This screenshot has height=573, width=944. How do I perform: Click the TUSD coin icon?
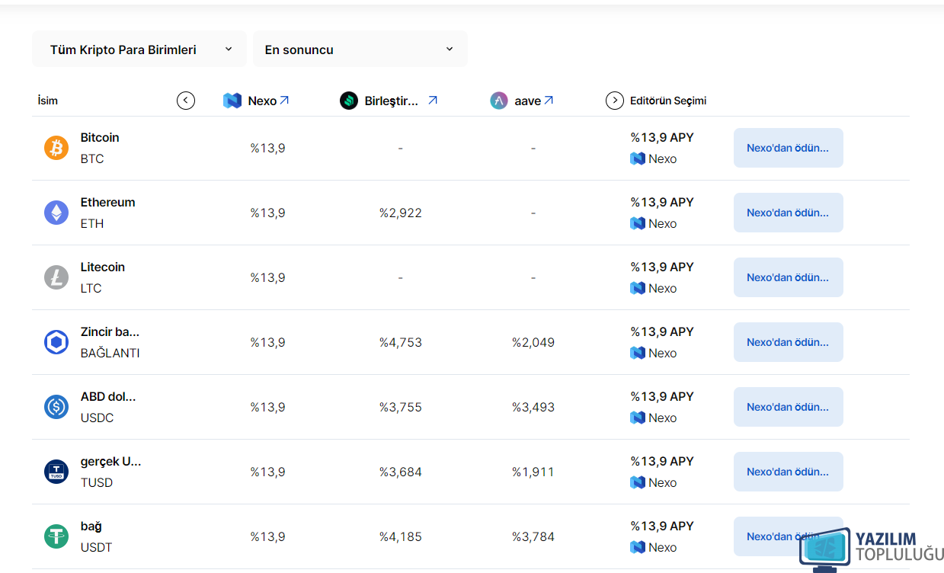[56, 472]
